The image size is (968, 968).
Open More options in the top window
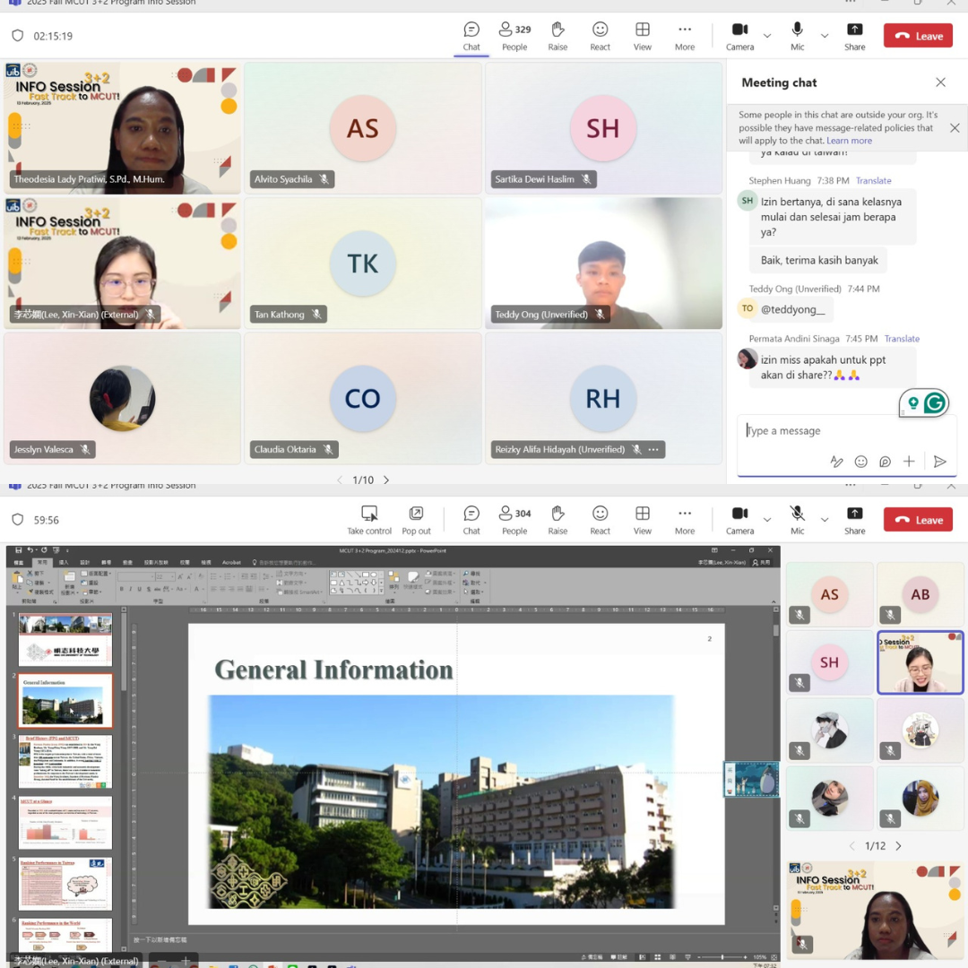pyautogui.click(x=685, y=37)
